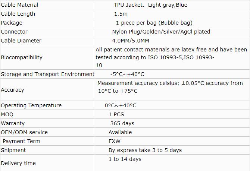Click the 4.0MM/5.0MM cable diameter value
Viewport: 250px width, 171px height.
coord(130,41)
